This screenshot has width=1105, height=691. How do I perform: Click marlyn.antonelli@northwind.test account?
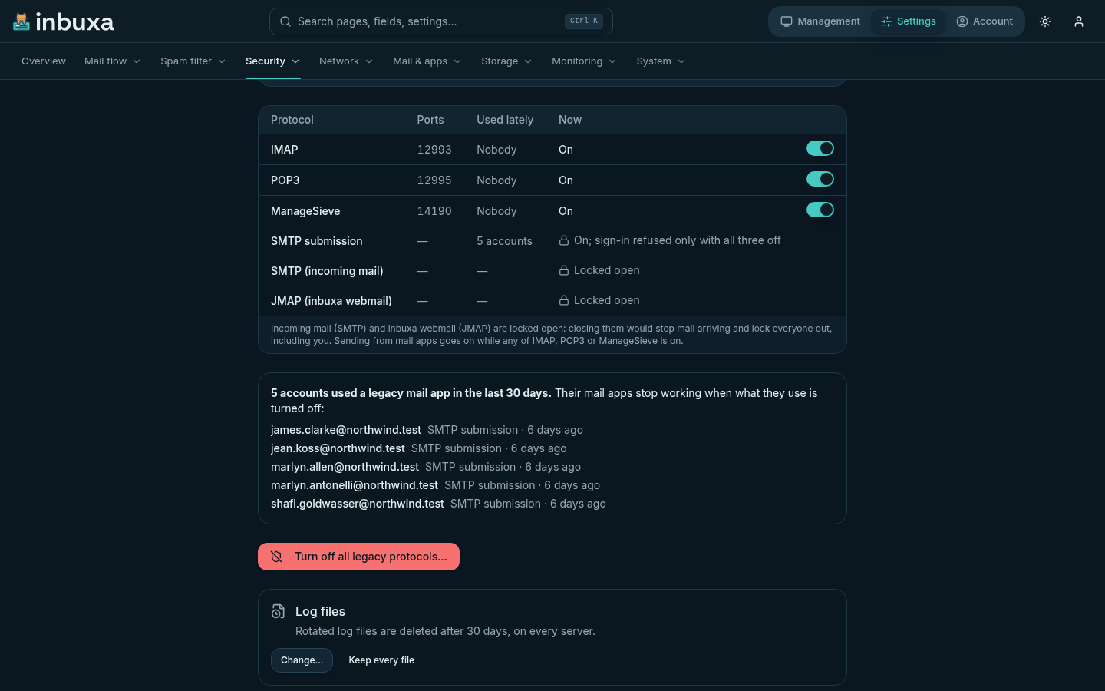click(x=355, y=485)
